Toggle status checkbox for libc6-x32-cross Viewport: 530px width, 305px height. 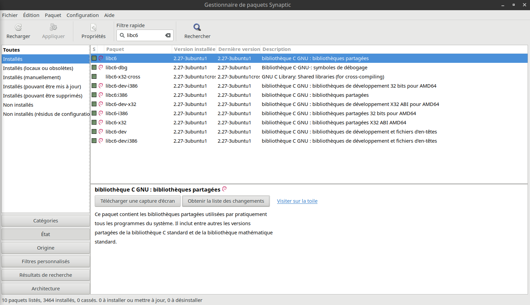94,76
